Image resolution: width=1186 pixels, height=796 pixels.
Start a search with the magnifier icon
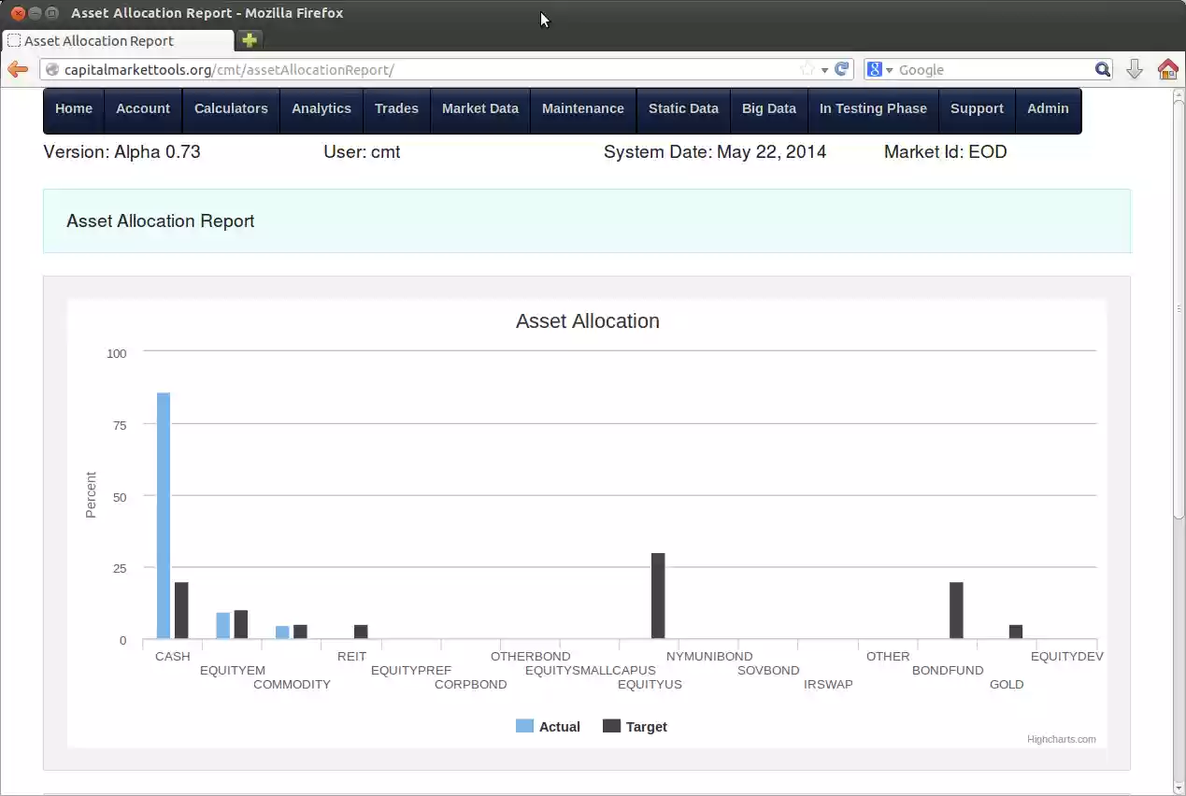1103,69
